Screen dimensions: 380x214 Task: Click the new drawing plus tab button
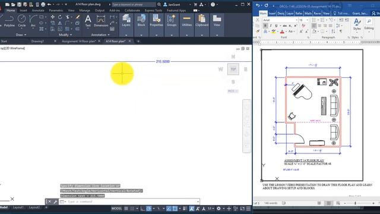[138, 41]
